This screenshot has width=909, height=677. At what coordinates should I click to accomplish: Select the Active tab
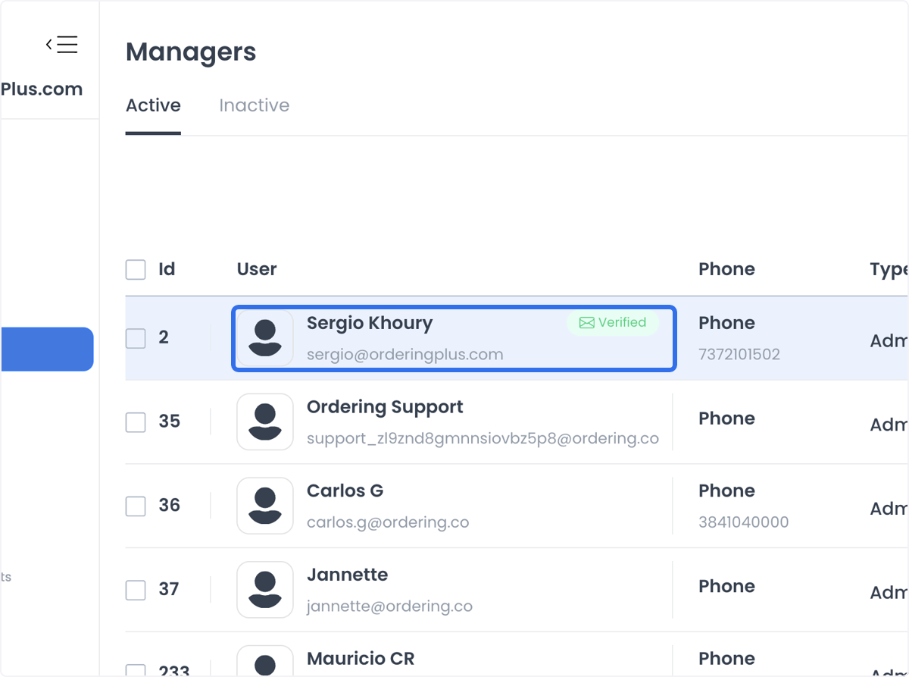pyautogui.click(x=153, y=105)
